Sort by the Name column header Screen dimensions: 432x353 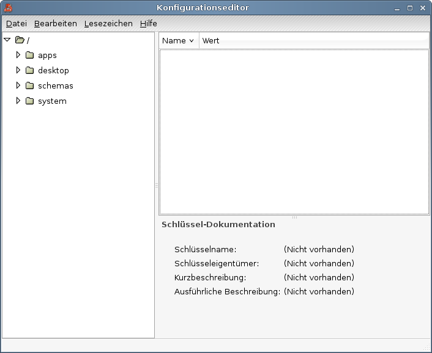[x=179, y=41]
